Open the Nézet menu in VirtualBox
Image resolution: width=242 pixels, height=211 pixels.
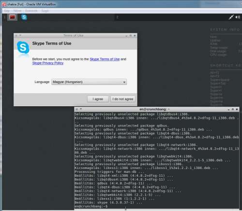(17, 11)
